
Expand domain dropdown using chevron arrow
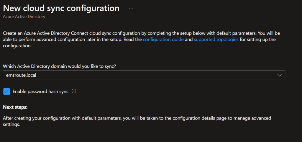coord(280,75)
